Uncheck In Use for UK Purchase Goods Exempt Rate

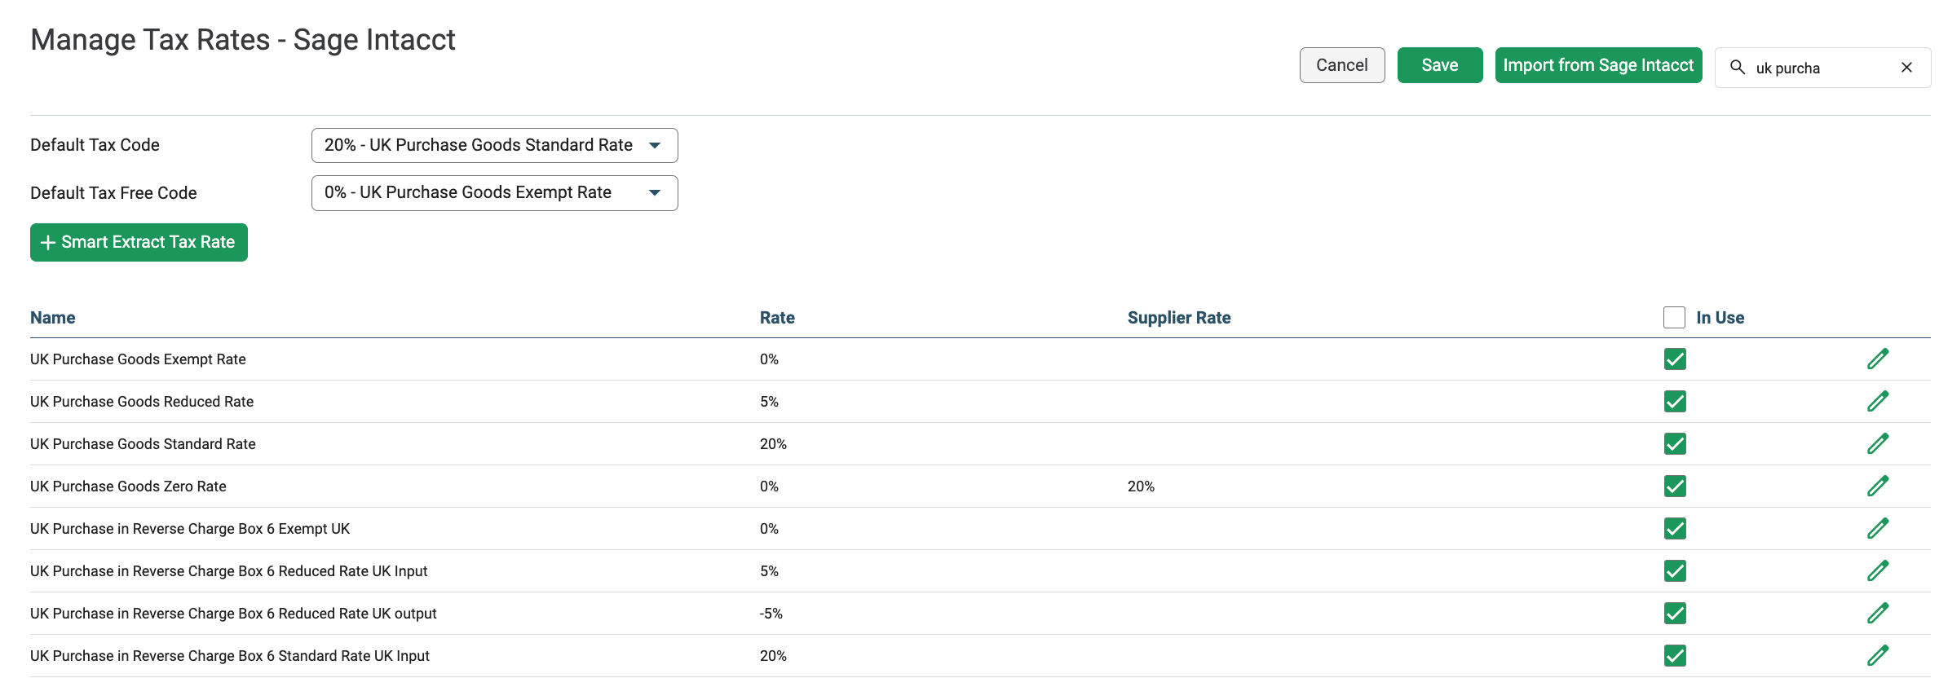click(1675, 359)
